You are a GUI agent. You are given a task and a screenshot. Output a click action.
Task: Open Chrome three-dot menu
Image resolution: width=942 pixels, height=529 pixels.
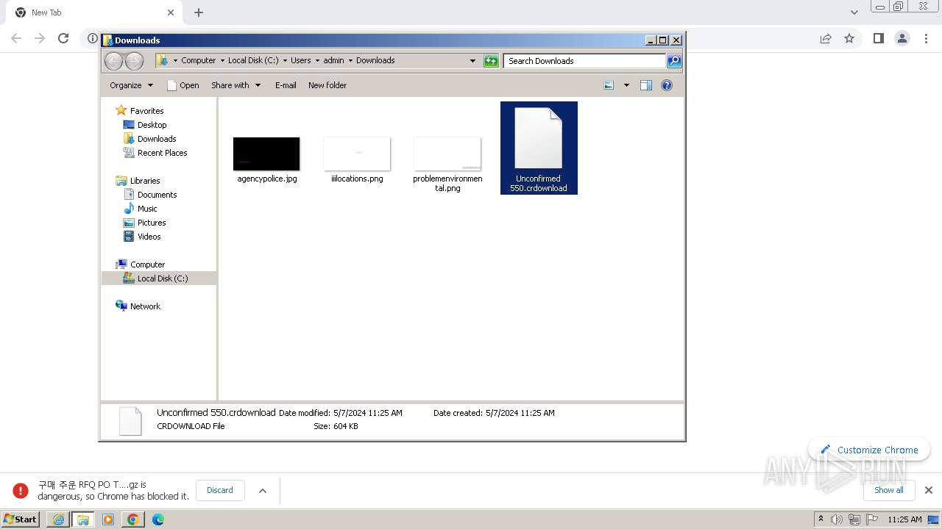[927, 38]
